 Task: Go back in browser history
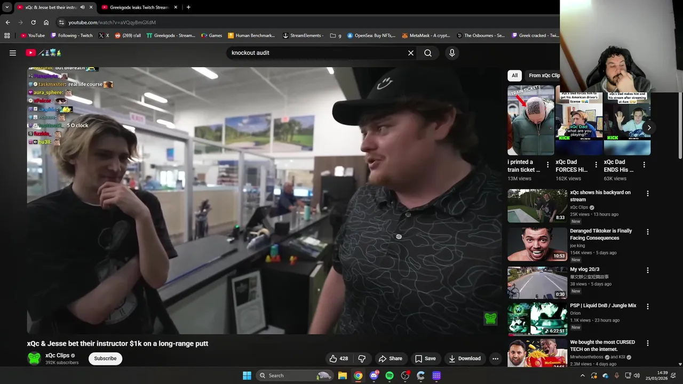pos(7,22)
